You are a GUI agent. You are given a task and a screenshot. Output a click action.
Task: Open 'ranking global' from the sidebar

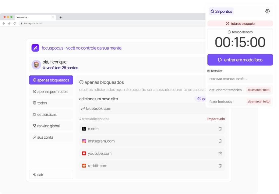pyautogui.click(x=51, y=126)
